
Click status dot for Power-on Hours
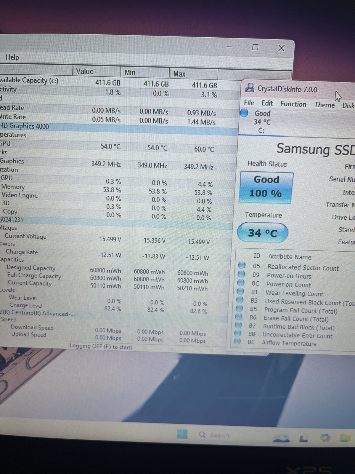(241, 274)
